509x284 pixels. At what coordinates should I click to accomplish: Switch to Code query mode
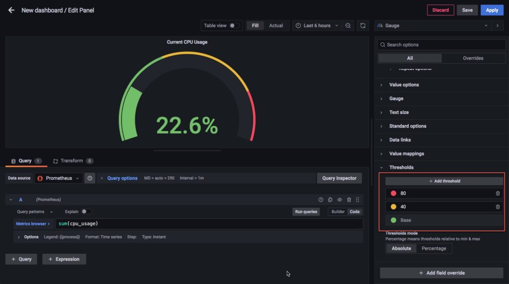(x=354, y=212)
